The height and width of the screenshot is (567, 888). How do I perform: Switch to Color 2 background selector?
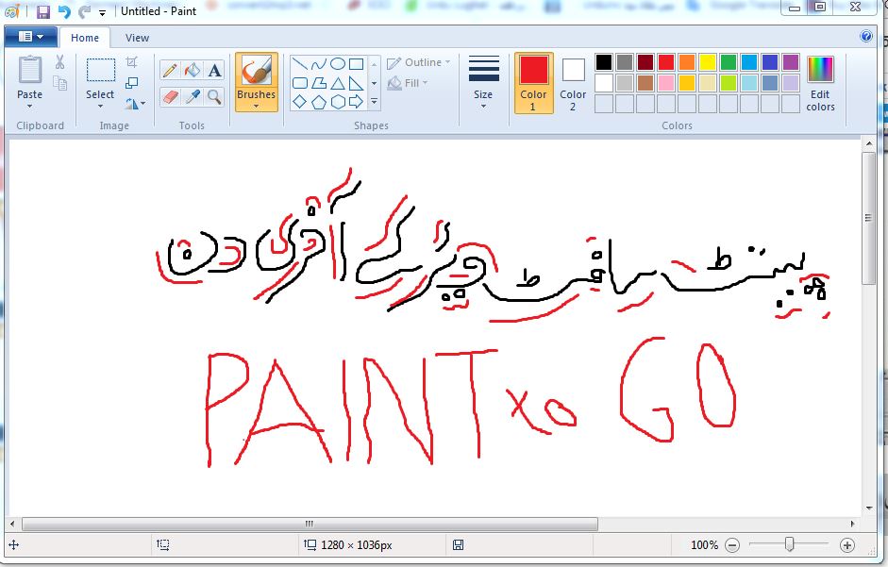pyautogui.click(x=573, y=82)
